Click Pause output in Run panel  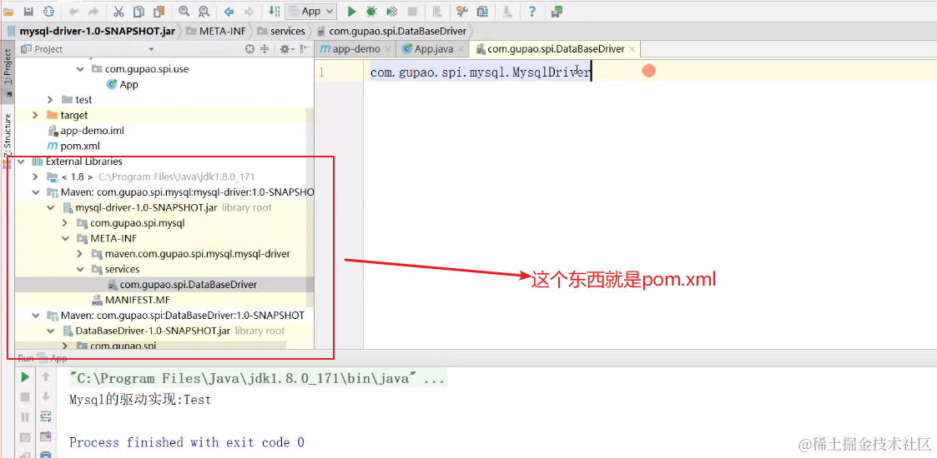click(24, 416)
